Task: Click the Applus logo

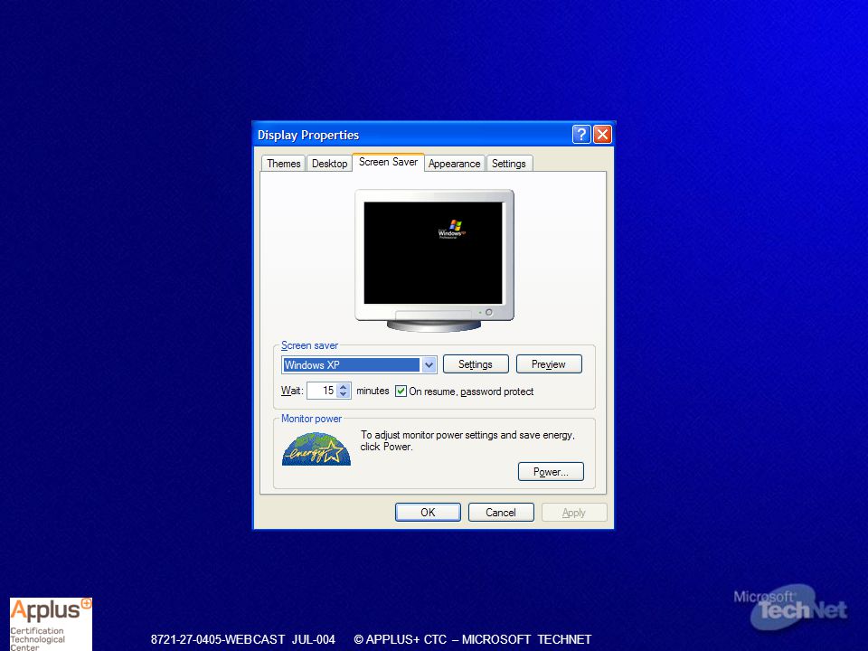Action: pos(51,624)
